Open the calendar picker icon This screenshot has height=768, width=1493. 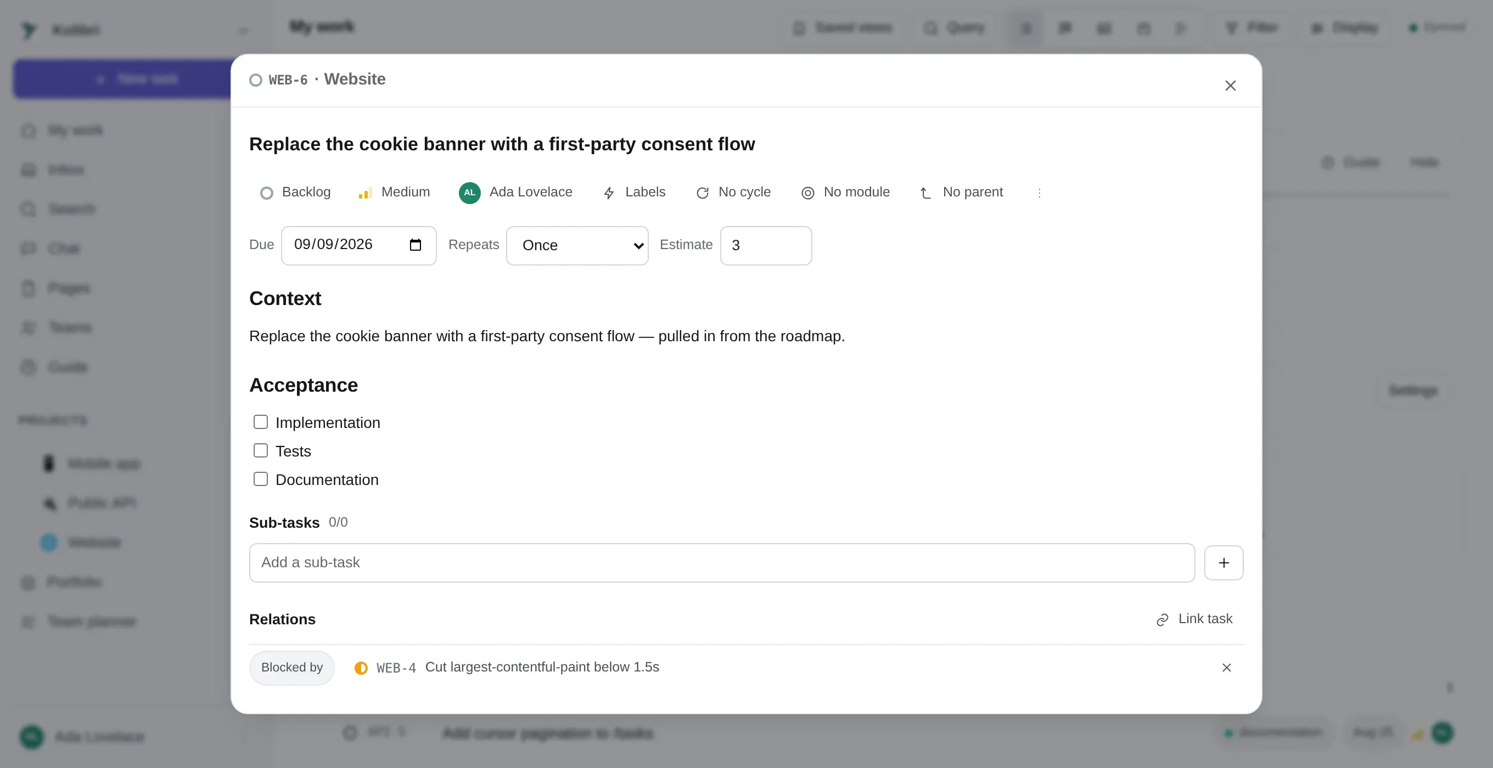pos(415,245)
